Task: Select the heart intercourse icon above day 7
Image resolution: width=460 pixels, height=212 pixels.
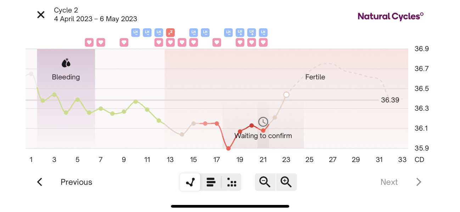Action: (101, 42)
